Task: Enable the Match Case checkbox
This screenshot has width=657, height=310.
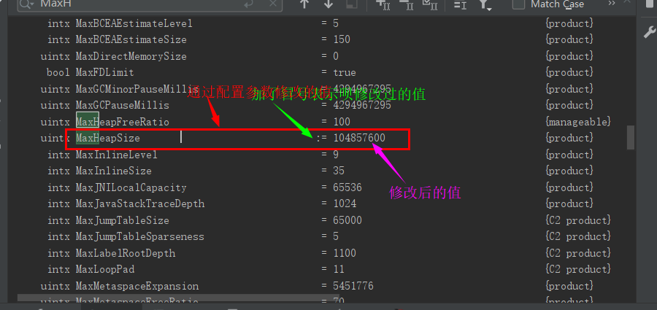Action: (519, 4)
